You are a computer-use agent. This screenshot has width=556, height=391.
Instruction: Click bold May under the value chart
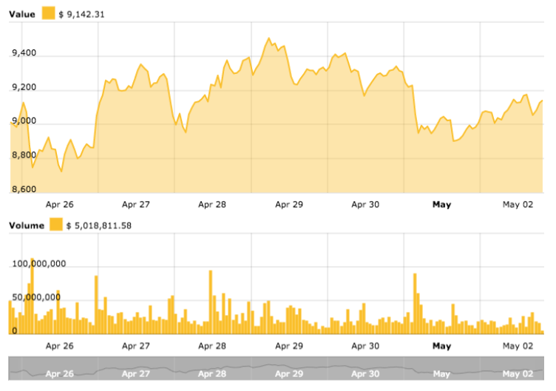(x=442, y=205)
